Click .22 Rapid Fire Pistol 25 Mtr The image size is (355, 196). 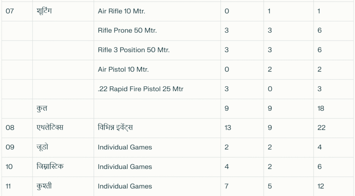(x=140, y=89)
